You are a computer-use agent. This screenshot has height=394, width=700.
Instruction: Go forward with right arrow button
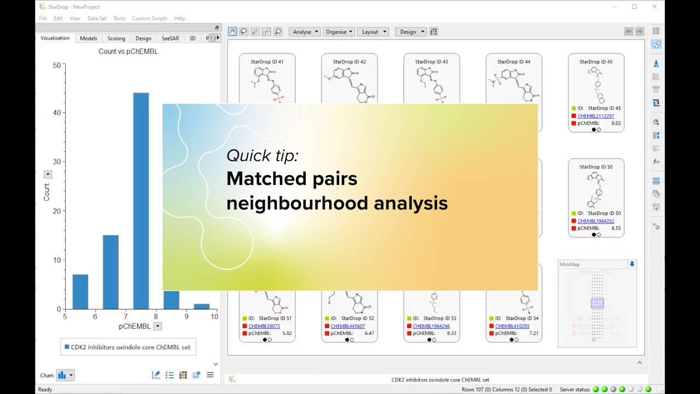pos(639,32)
